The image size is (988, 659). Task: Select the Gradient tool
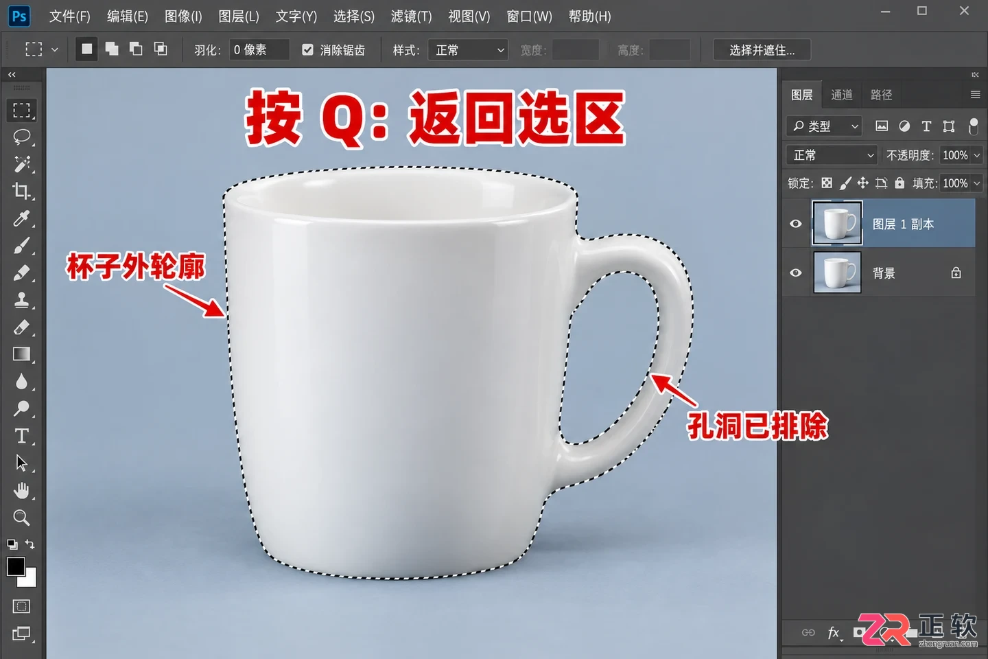22,354
